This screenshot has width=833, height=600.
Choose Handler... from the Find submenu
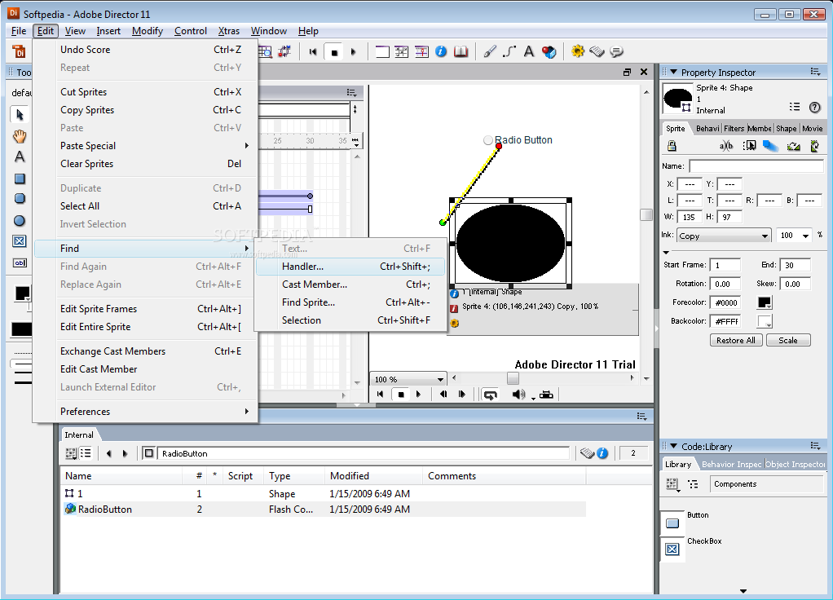click(350, 267)
